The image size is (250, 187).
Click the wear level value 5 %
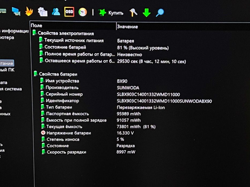click(120, 139)
